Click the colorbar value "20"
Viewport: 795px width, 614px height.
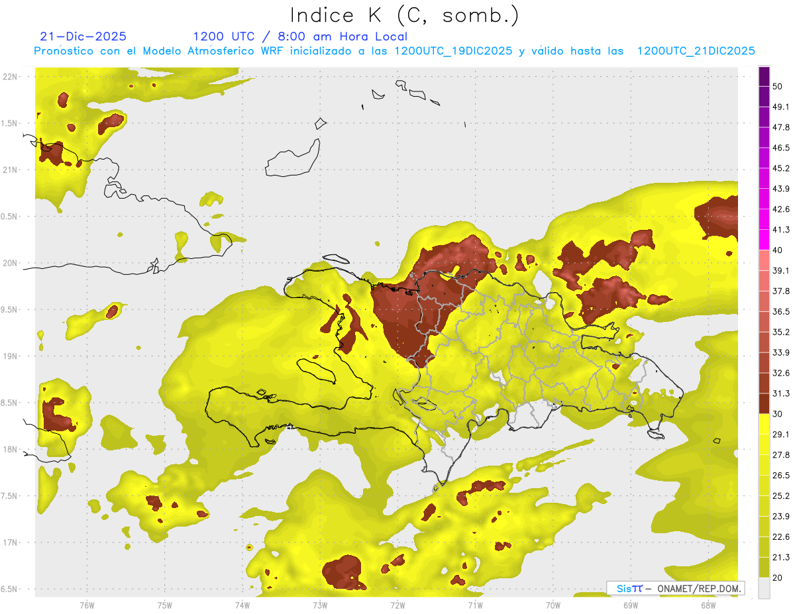[x=777, y=578]
